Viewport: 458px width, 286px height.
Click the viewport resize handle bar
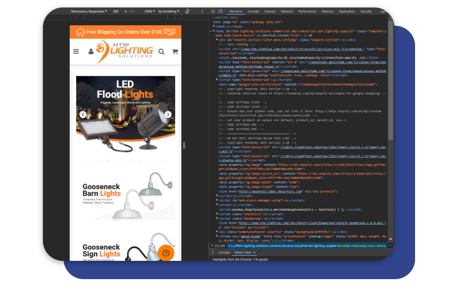tap(184, 145)
